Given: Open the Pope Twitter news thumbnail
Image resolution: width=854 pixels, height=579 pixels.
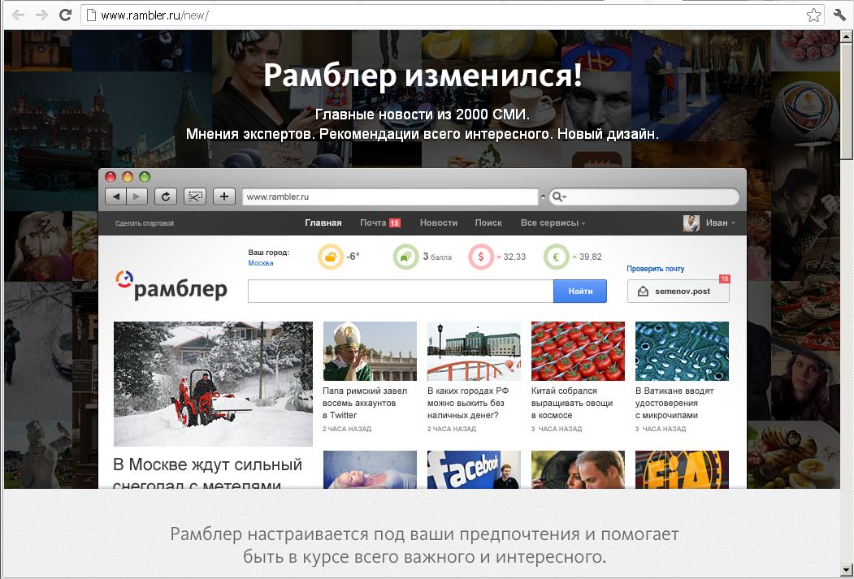Looking at the screenshot, I should [370, 351].
